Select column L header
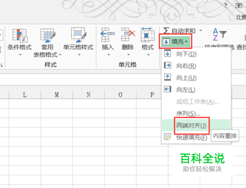 click(25, 95)
